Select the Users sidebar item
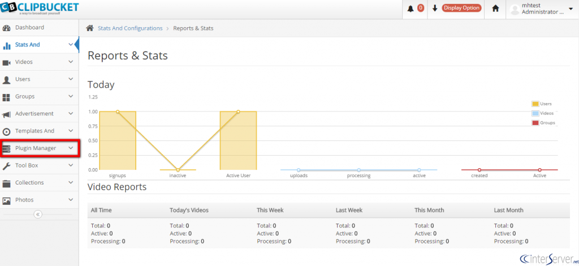This screenshot has width=579, height=266. [x=39, y=79]
